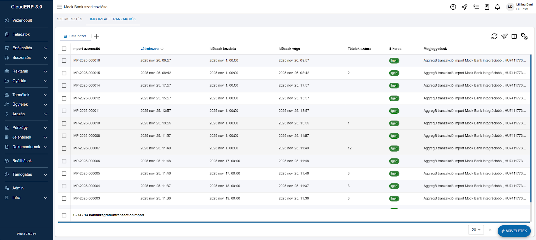Image resolution: width=536 pixels, height=240 pixels.
Task: Sort by the Létrehozva column header
Action: pos(150,49)
